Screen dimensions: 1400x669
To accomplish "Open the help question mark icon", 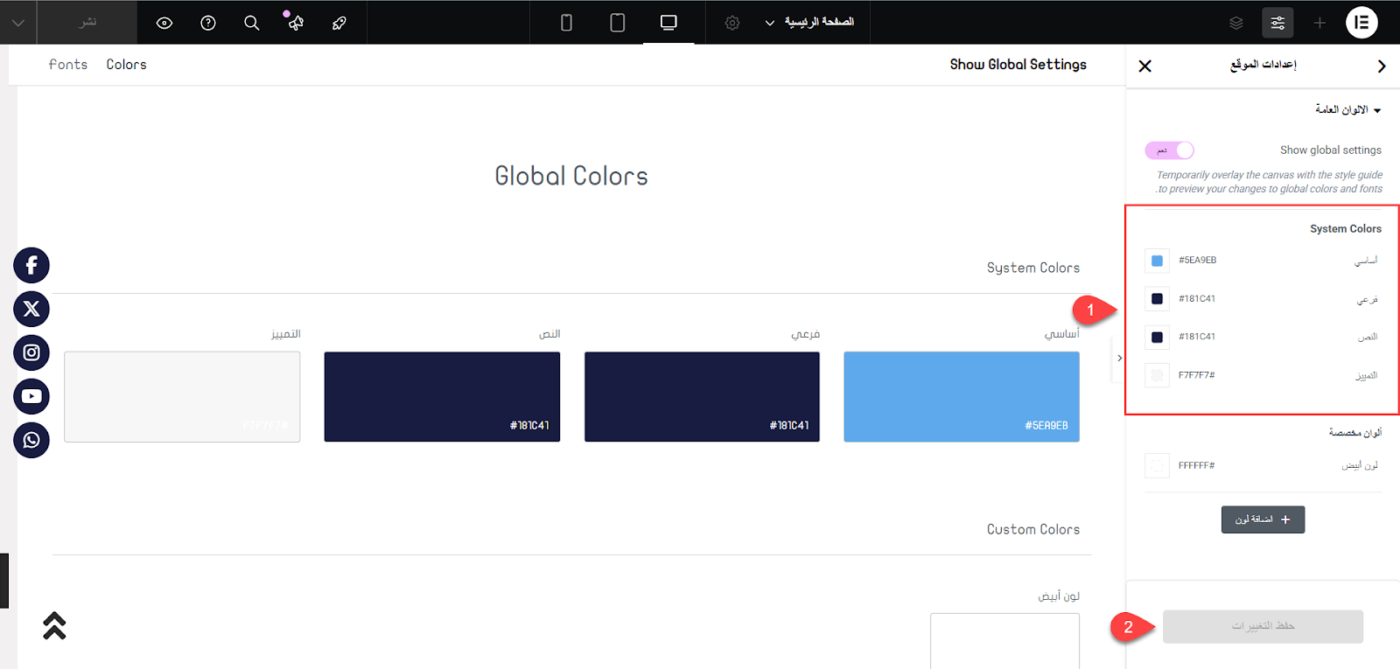I will [x=208, y=23].
